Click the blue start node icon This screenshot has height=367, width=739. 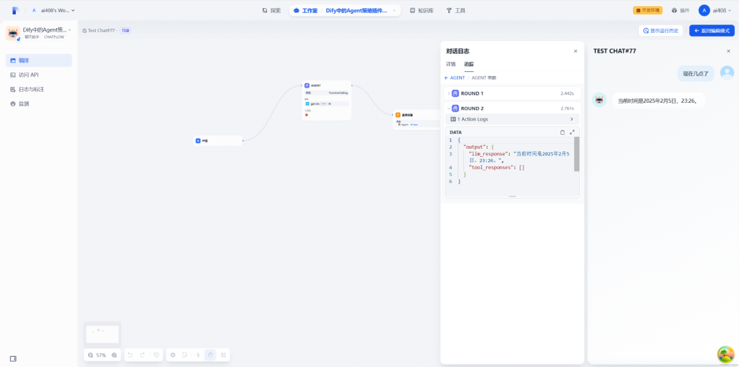198,140
